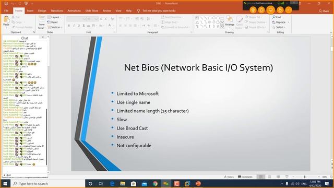This screenshot has width=334, height=188.
Task: Click the chat bubble icon in meeting toolbar
Action: (x=261, y=10)
